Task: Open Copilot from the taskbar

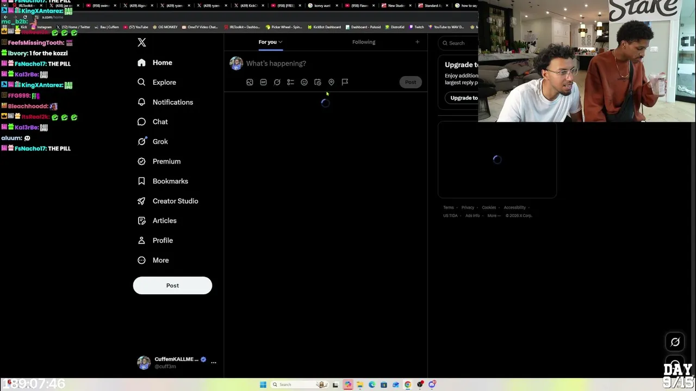Action: pyautogui.click(x=348, y=384)
